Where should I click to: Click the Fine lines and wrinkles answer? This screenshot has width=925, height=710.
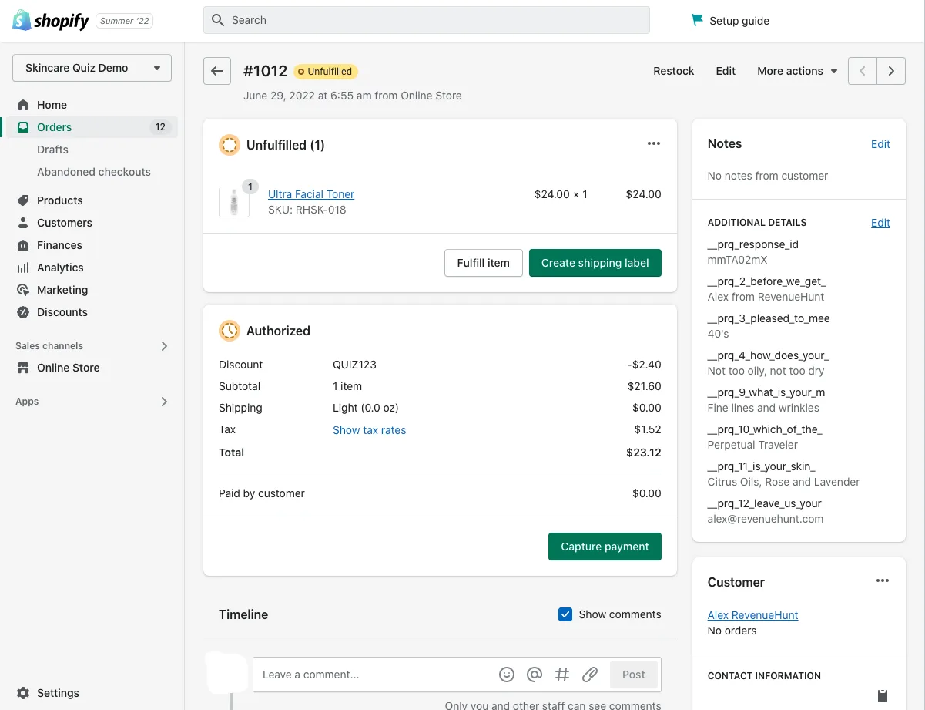coord(763,408)
